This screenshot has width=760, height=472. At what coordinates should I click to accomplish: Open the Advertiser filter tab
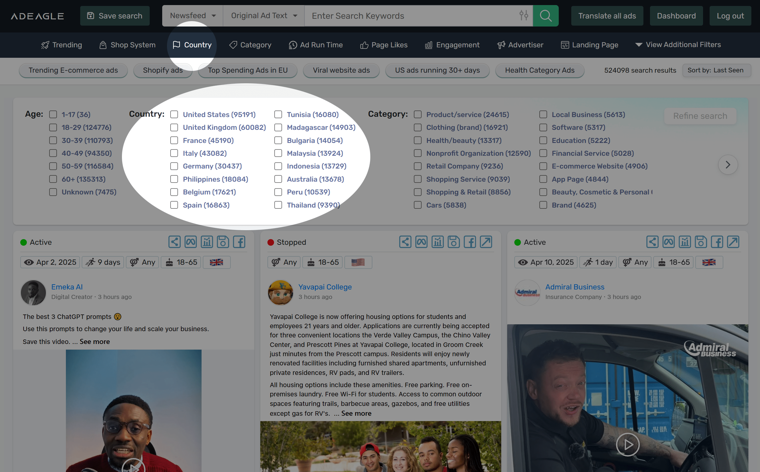pyautogui.click(x=520, y=45)
